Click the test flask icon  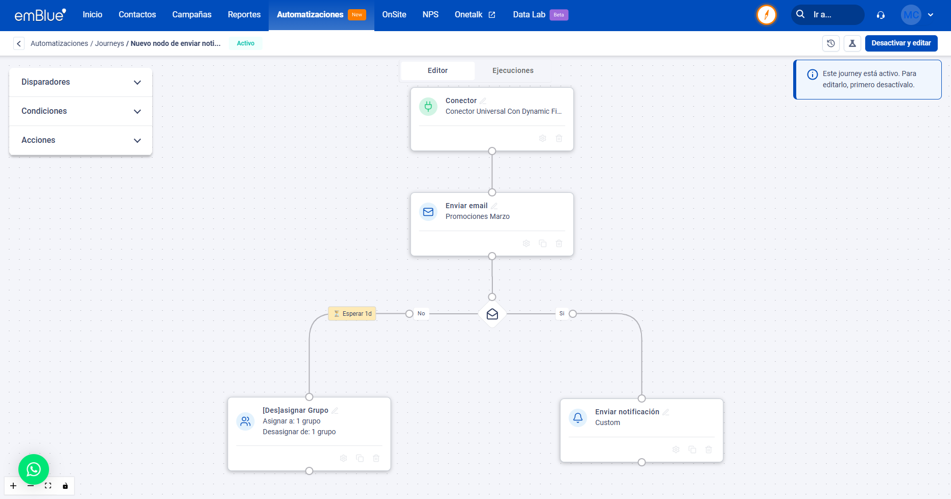pos(852,43)
